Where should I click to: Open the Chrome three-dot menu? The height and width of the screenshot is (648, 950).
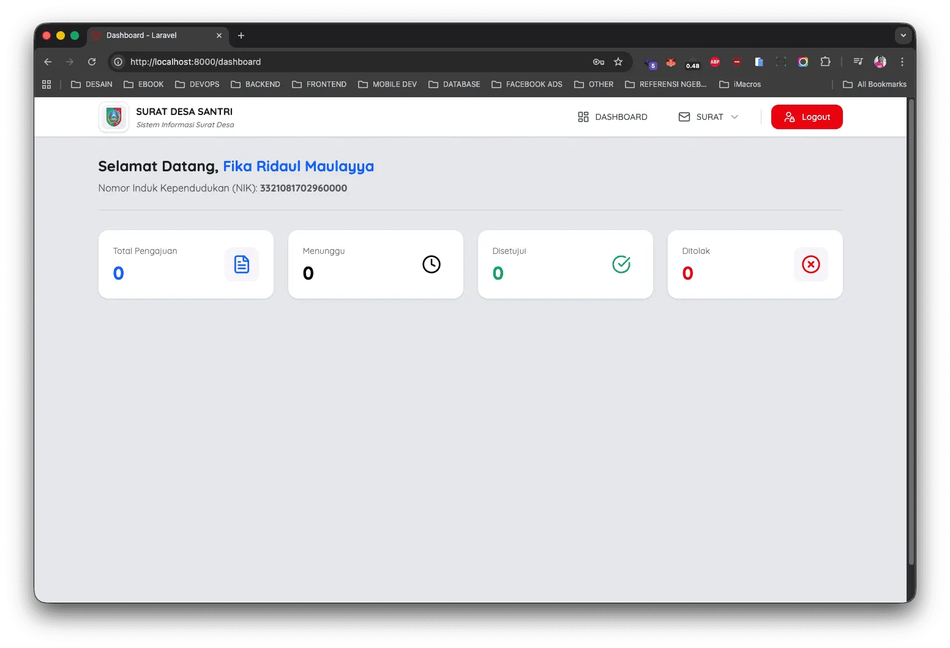(x=902, y=62)
